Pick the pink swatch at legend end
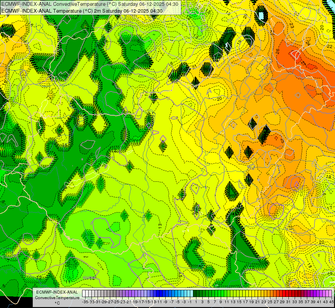 click(330, 294)
